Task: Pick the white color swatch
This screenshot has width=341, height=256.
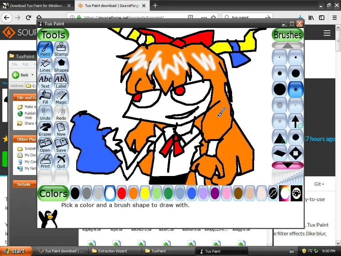Action: (110, 193)
